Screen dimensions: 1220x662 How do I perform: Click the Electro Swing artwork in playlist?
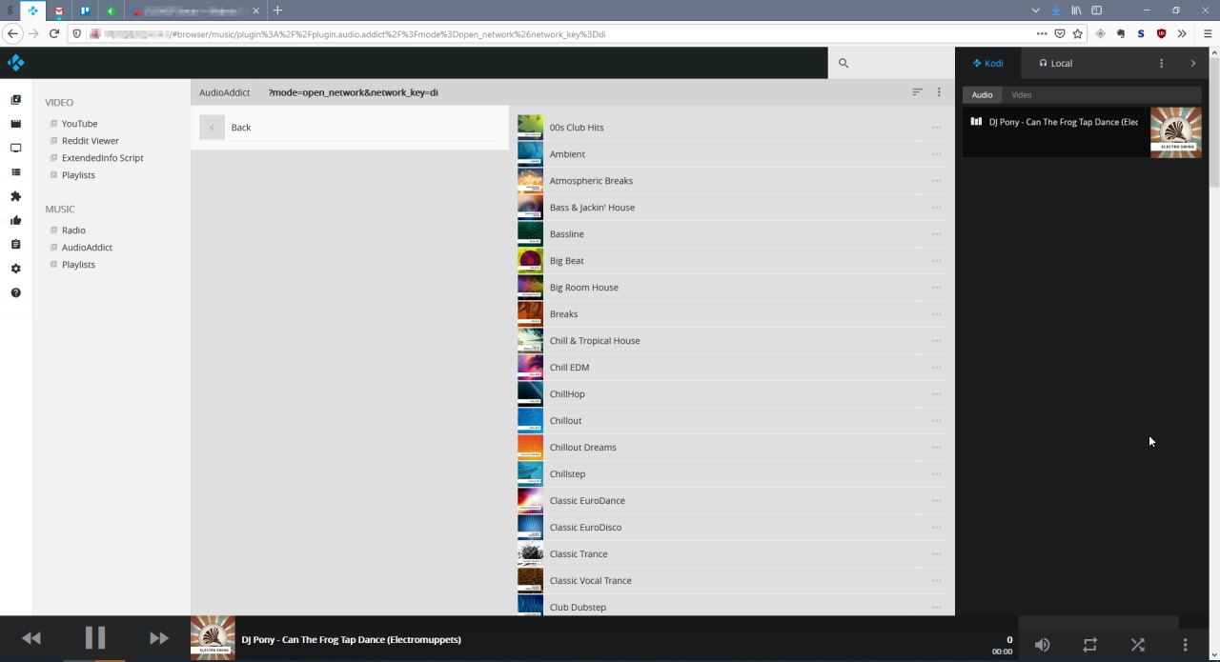1176,131
